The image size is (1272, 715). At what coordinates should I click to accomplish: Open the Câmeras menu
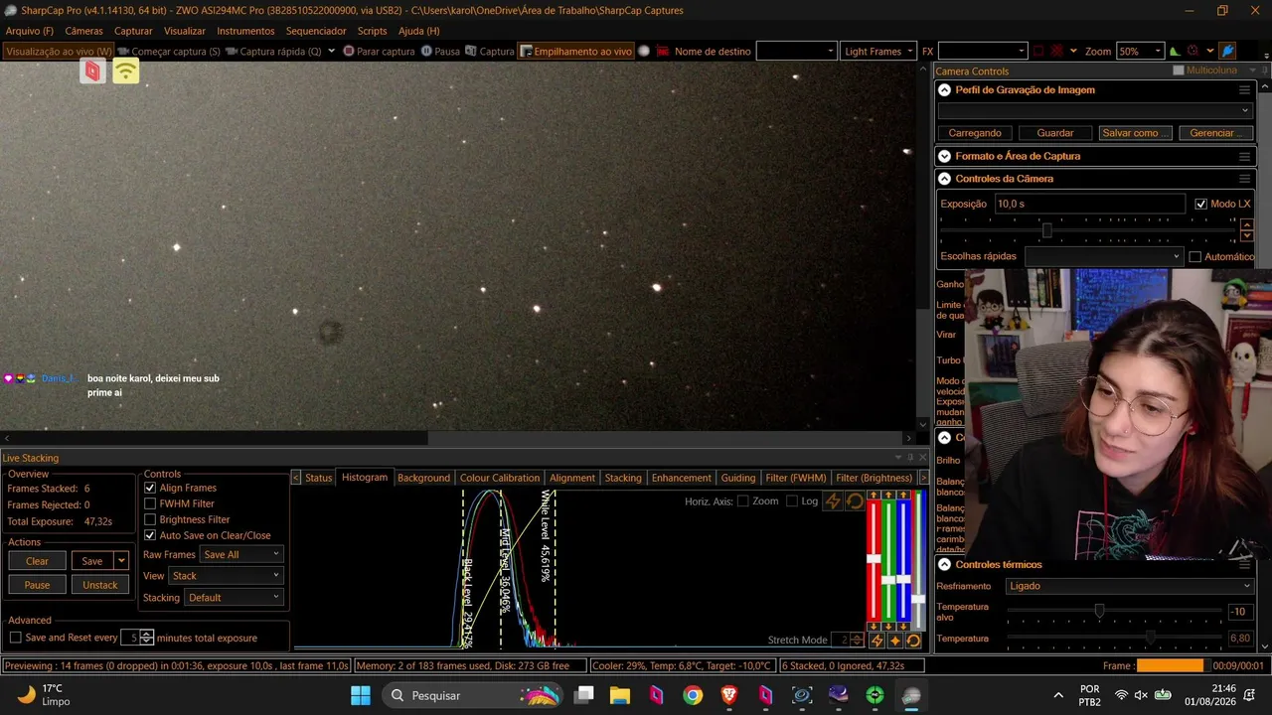click(83, 31)
